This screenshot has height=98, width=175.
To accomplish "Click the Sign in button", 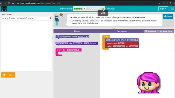I will [x=163, y=9].
